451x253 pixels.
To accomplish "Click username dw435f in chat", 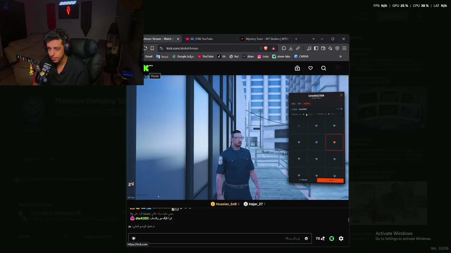I will (142, 218).
